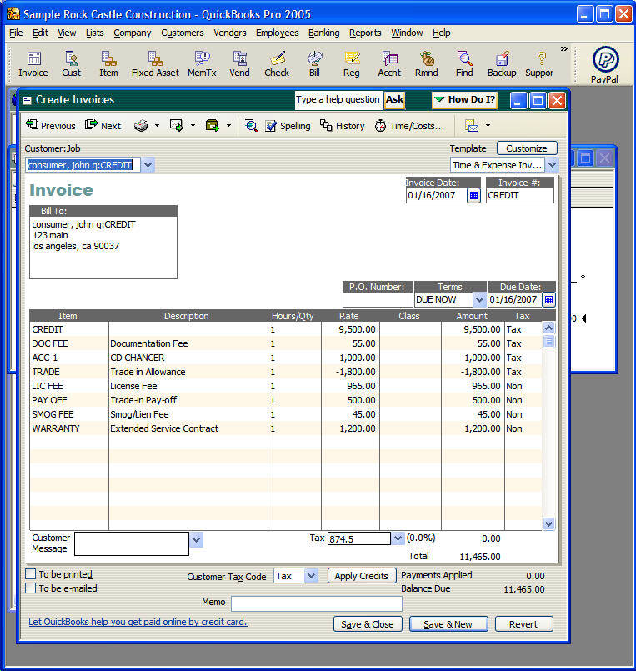The width and height of the screenshot is (636, 671).
Task: Open Fixed Asset list icon
Action: [x=154, y=63]
